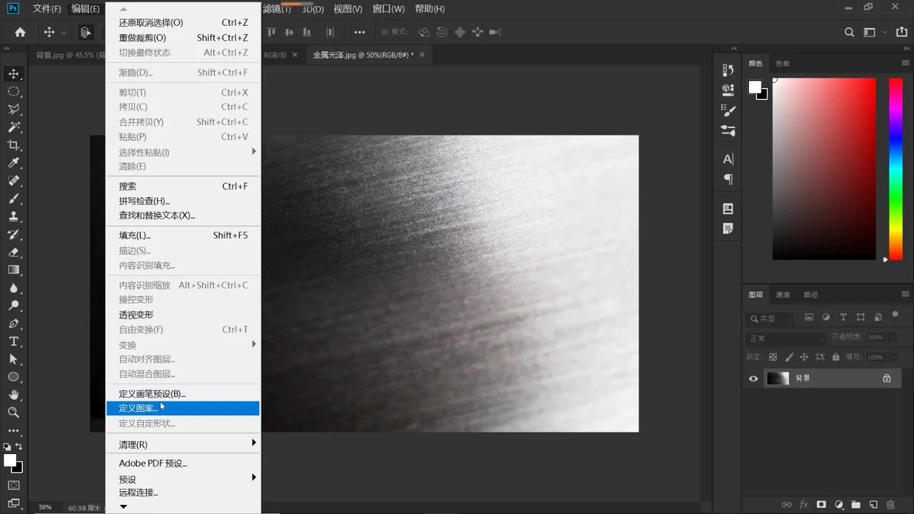Choose 拼写检查(H) menu entry
This screenshot has height=514, width=914.
[183, 201]
